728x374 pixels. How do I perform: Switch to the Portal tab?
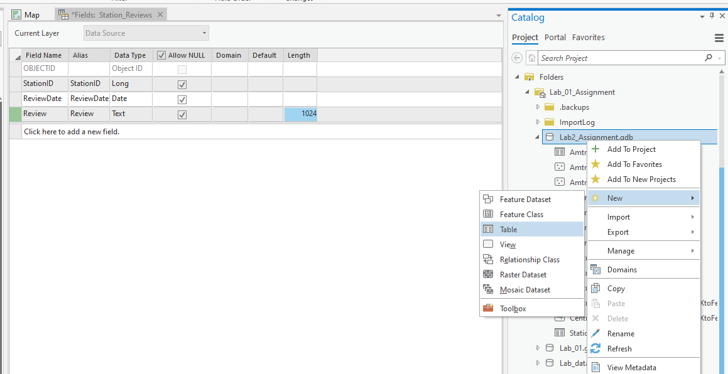click(555, 38)
